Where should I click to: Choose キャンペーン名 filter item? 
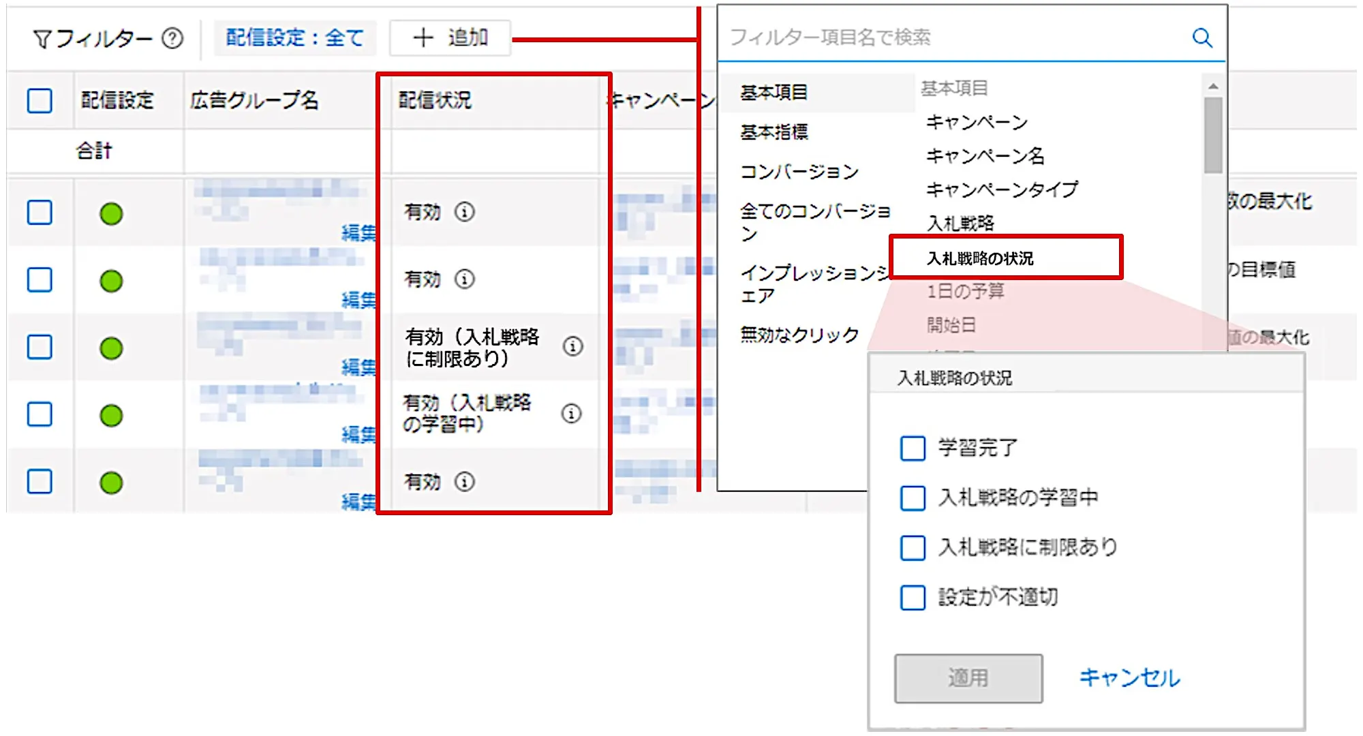pos(985,156)
